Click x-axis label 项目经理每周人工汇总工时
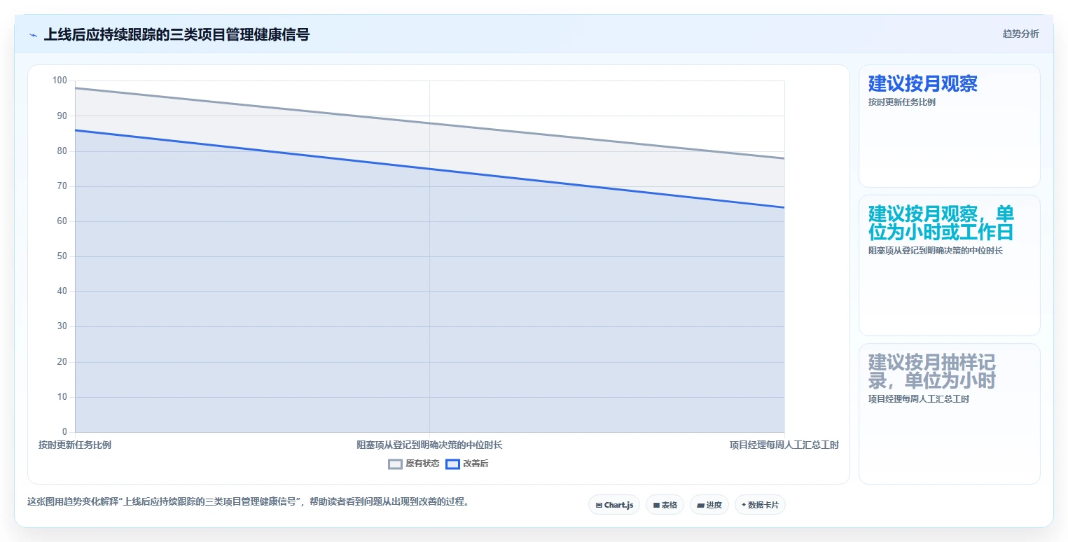This screenshot has width=1068, height=542. point(784,445)
